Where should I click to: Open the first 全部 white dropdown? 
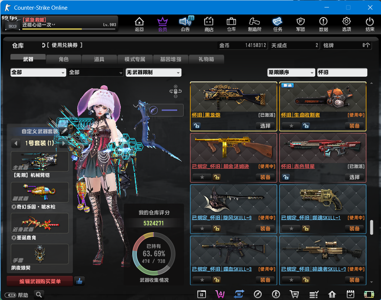(x=38, y=72)
